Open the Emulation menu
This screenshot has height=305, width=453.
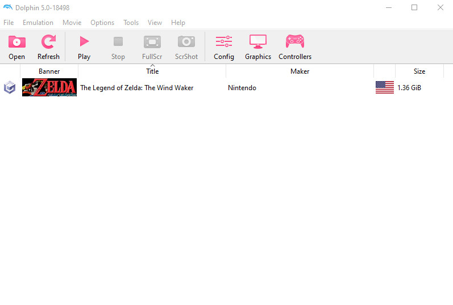pyautogui.click(x=38, y=23)
